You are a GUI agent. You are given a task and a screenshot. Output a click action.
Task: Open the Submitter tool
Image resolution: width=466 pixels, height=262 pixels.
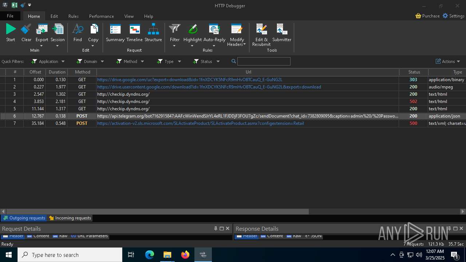coord(282,33)
